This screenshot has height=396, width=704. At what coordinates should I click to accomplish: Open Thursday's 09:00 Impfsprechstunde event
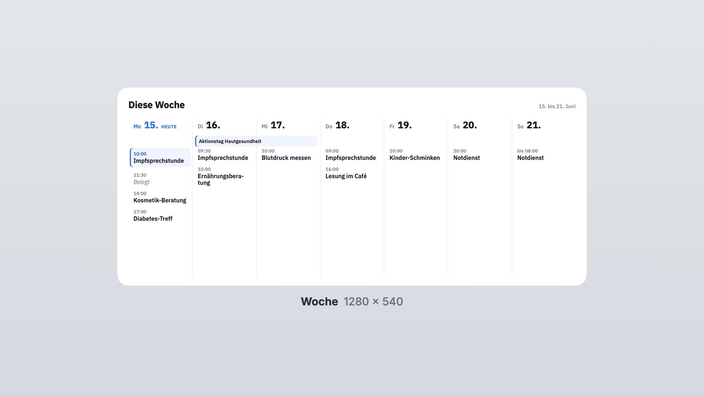(352, 154)
